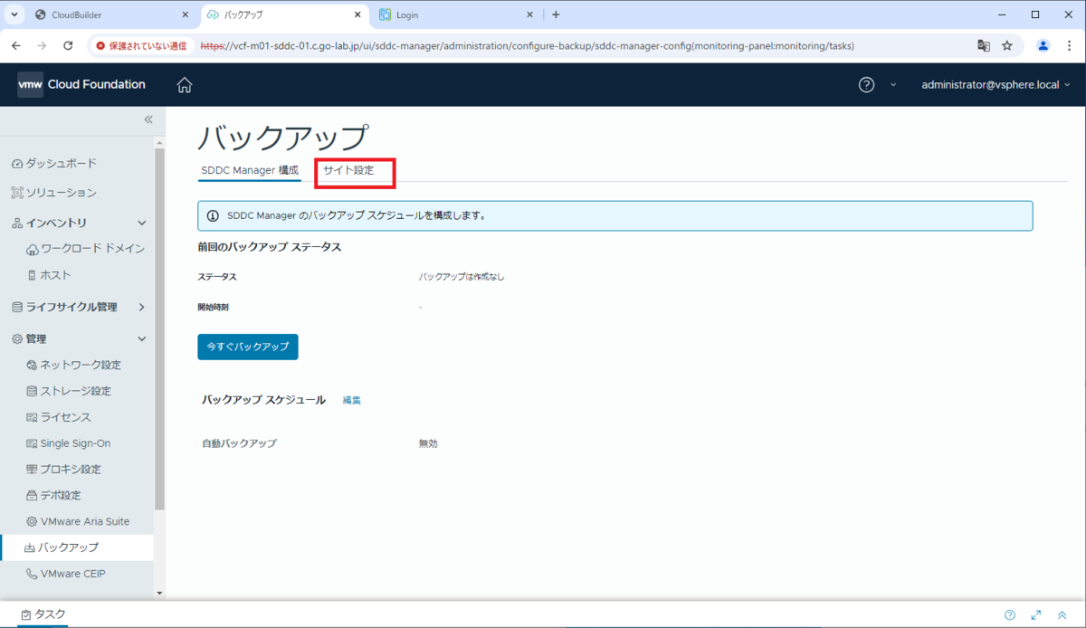This screenshot has height=628, width=1086.
Task: Open the browser three-dot menu
Action: 1069,45
